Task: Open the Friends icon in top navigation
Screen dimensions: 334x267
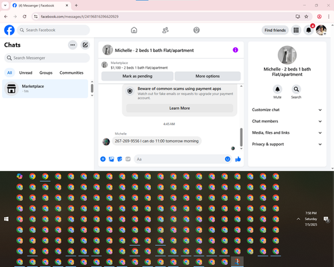Action: point(165,30)
